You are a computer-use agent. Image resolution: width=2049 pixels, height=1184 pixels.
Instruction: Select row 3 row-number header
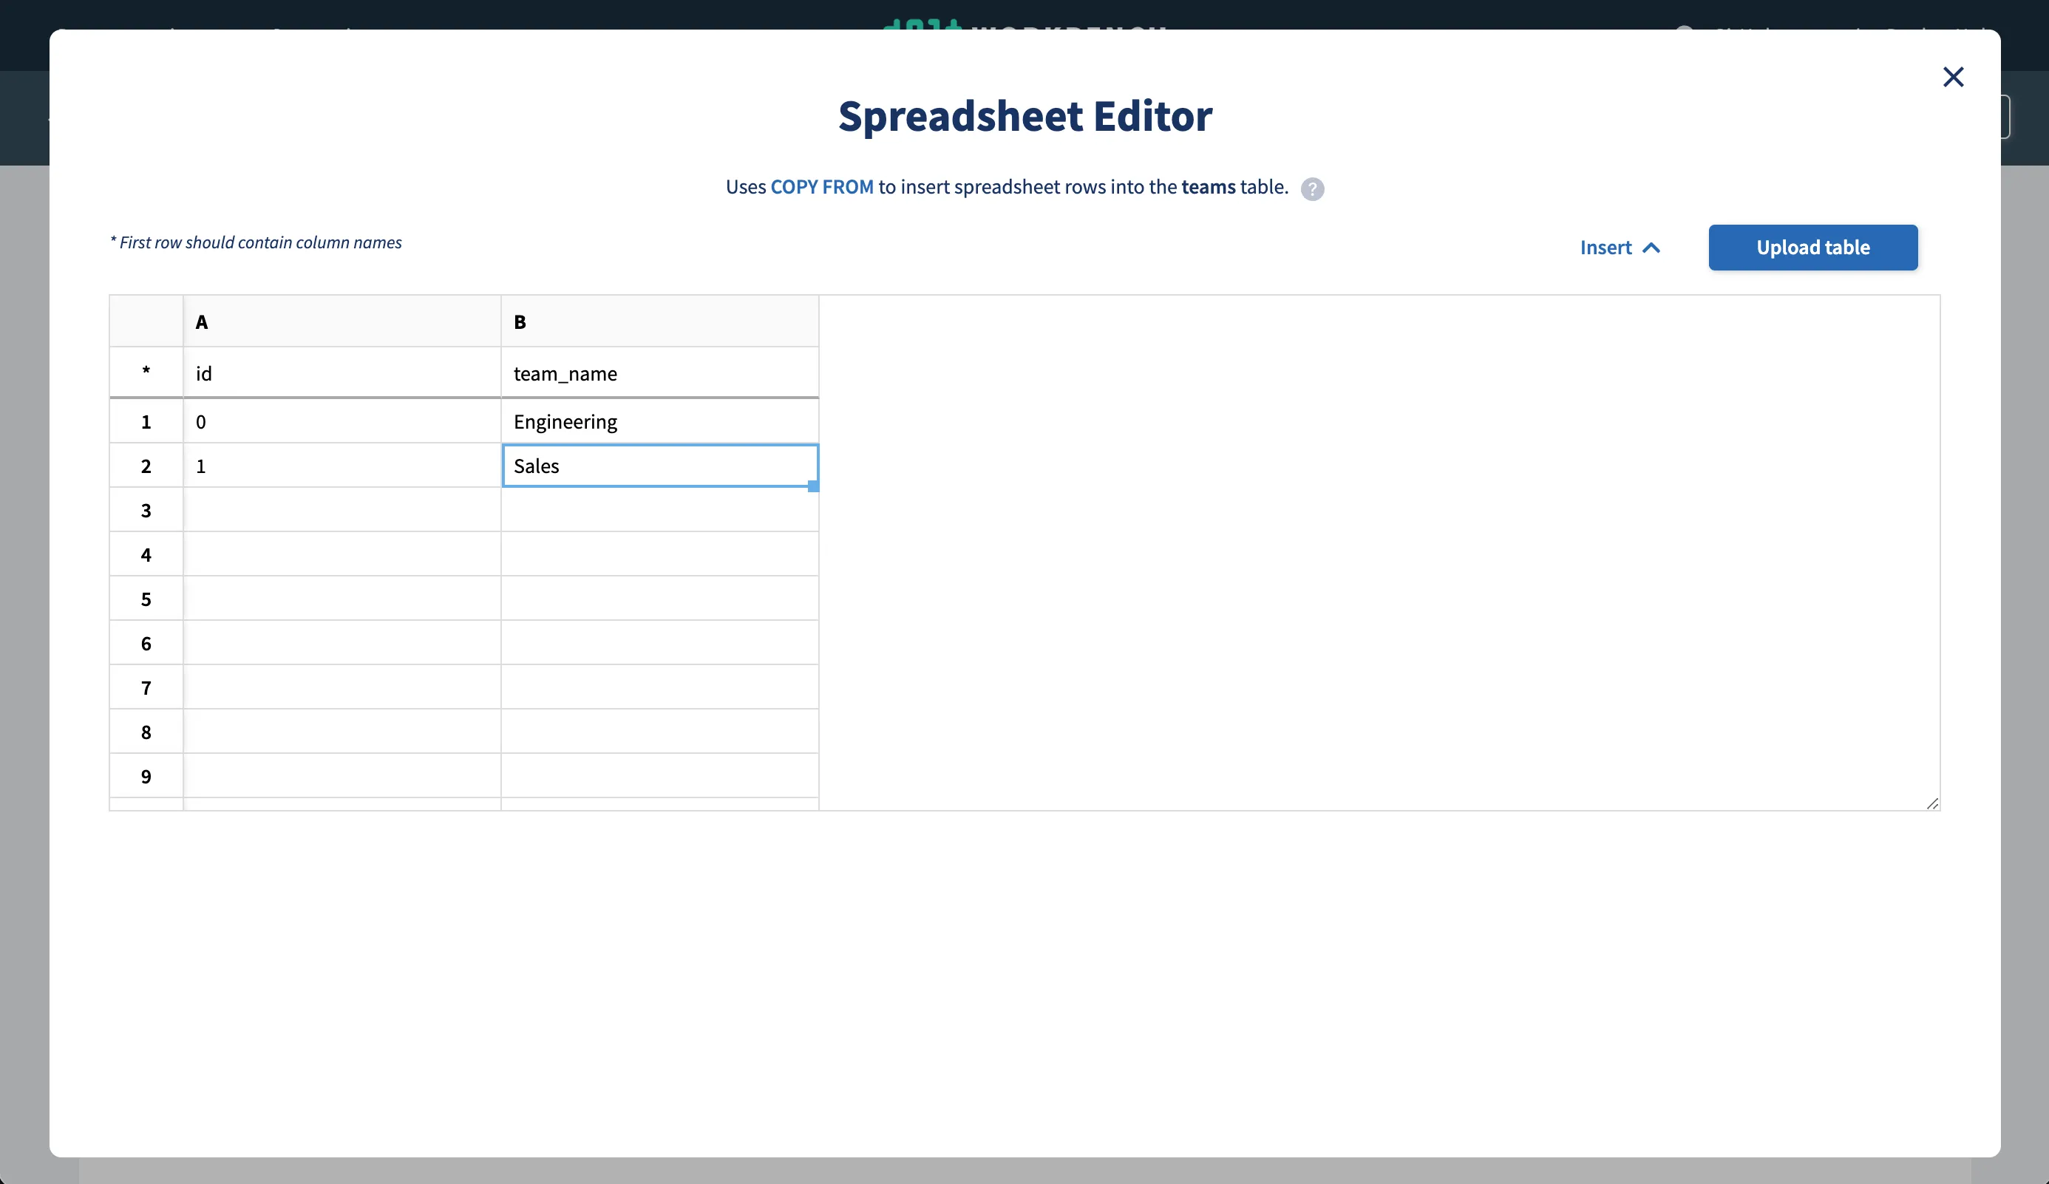[x=146, y=510]
